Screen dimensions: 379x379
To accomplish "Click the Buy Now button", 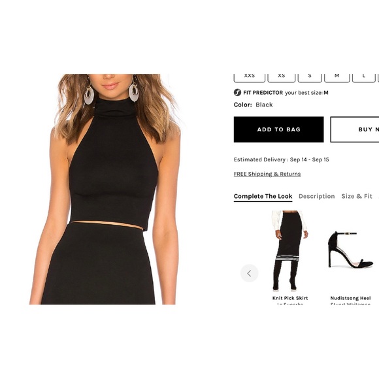I will tap(355, 129).
